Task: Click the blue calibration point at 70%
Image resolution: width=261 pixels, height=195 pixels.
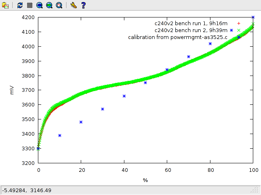Action: click(x=188, y=57)
